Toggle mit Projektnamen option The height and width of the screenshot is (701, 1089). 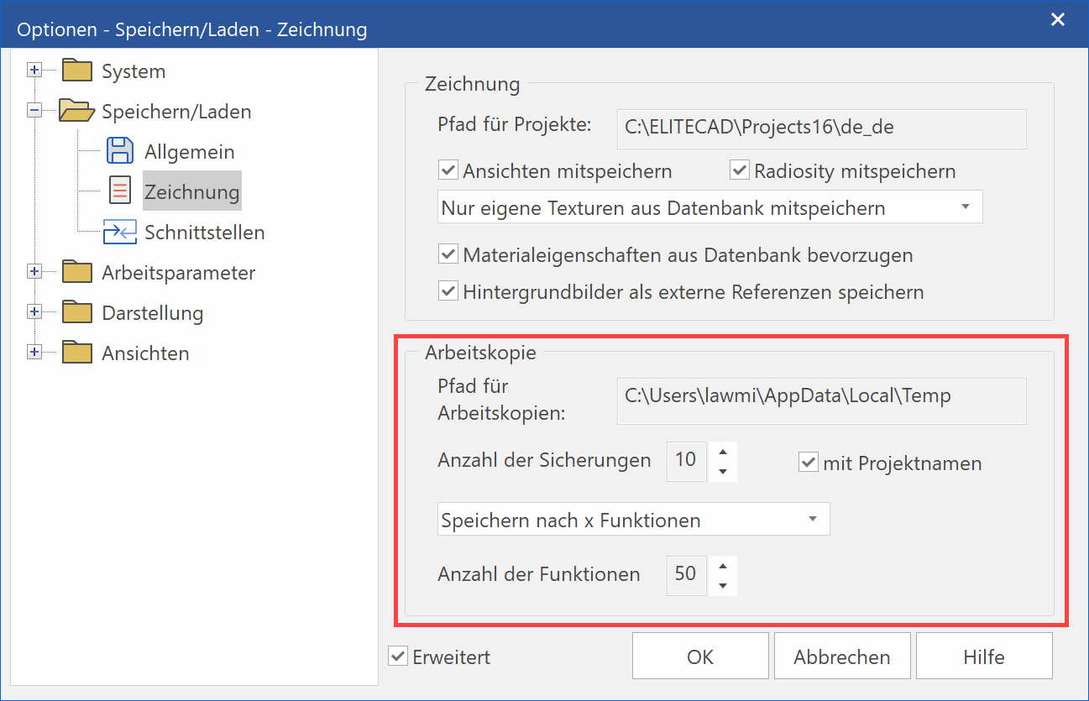808,461
